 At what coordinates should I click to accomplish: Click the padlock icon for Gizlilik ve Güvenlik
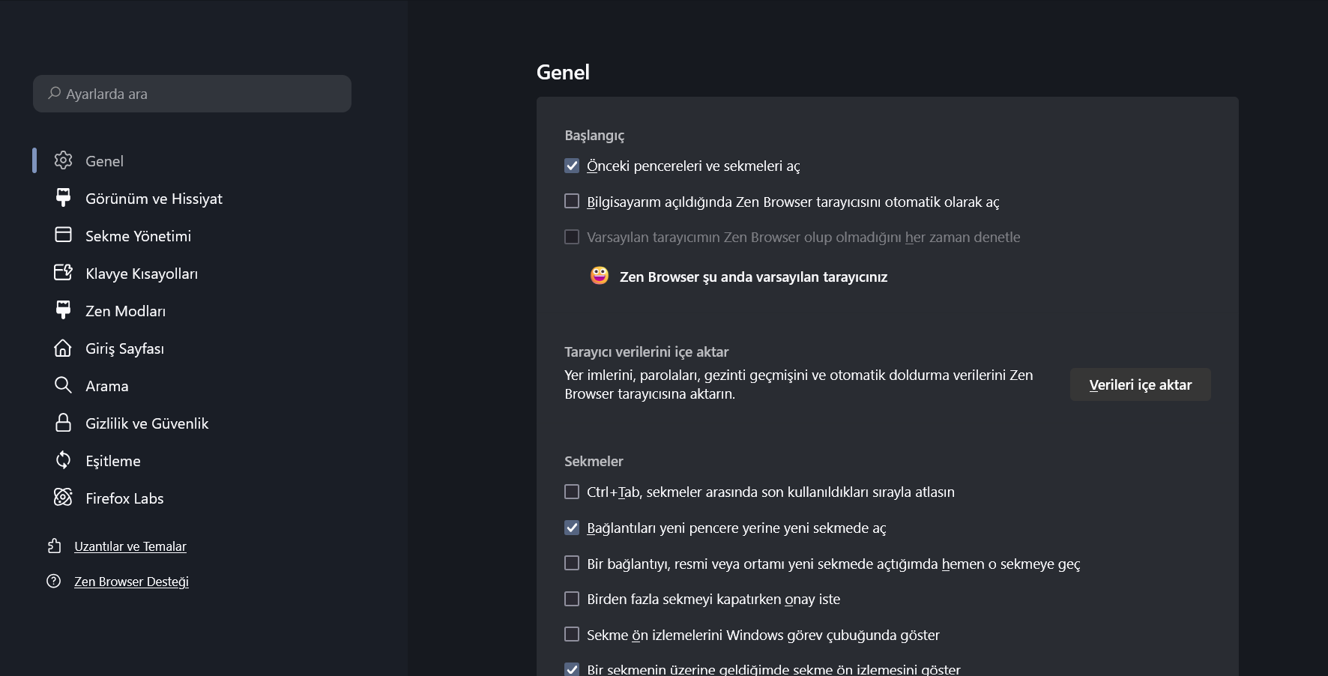pos(63,423)
